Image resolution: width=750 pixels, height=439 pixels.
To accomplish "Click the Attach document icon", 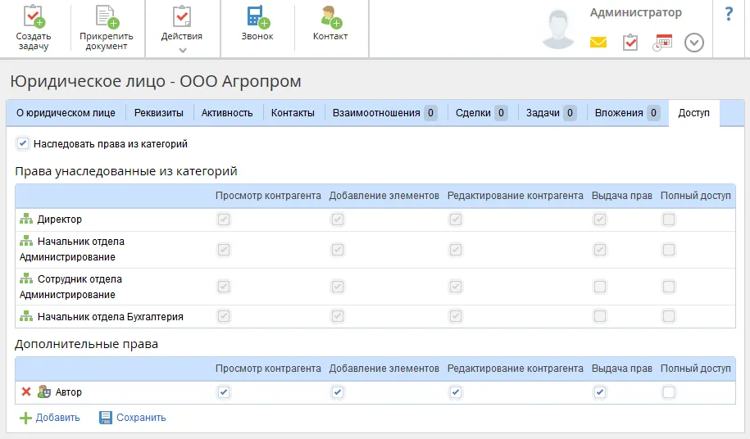I will click(x=107, y=16).
